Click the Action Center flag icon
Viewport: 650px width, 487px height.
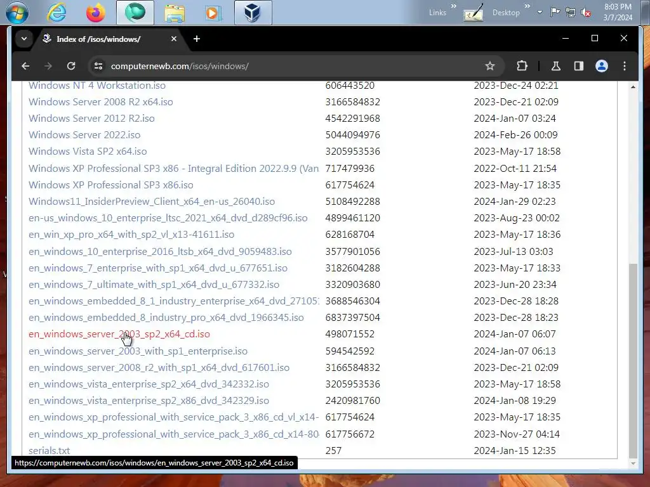point(555,12)
